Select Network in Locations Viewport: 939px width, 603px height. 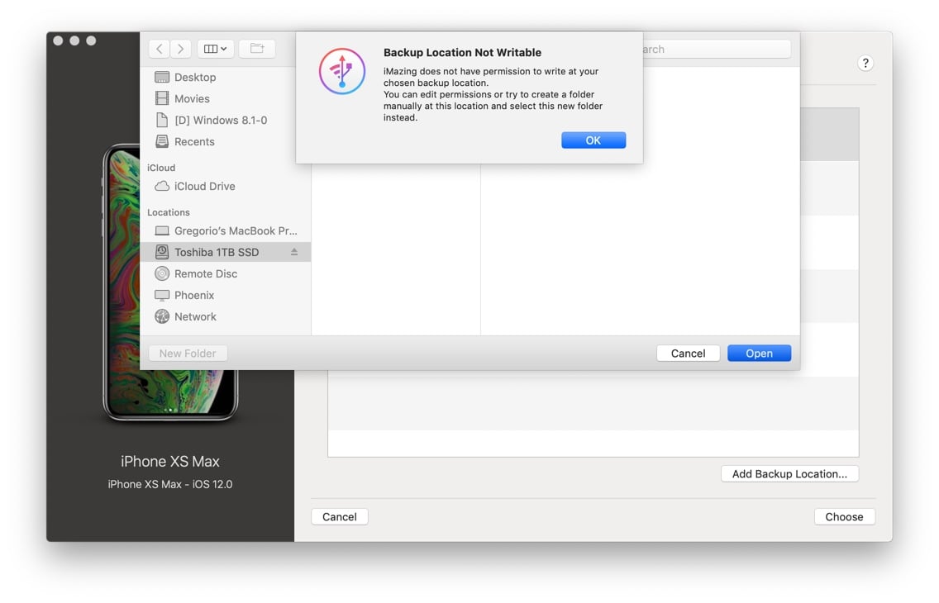225,317
